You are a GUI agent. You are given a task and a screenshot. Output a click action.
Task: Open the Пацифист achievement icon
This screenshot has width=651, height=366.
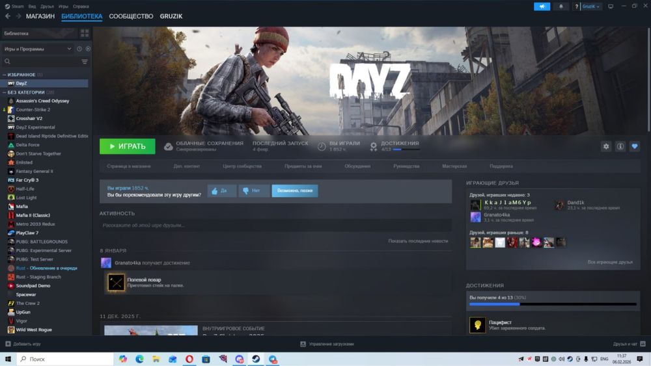477,325
